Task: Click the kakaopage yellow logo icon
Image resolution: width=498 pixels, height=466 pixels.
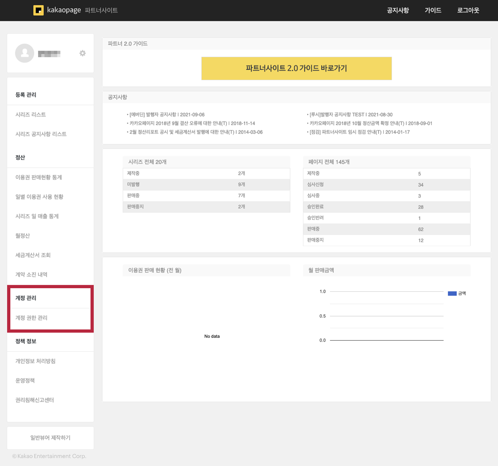Action: [x=38, y=10]
